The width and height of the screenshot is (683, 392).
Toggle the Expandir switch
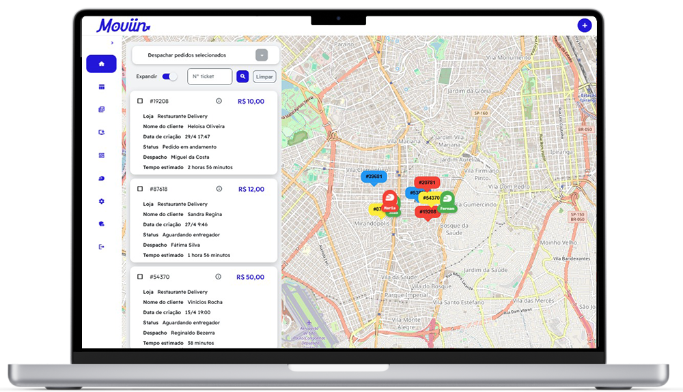click(169, 76)
